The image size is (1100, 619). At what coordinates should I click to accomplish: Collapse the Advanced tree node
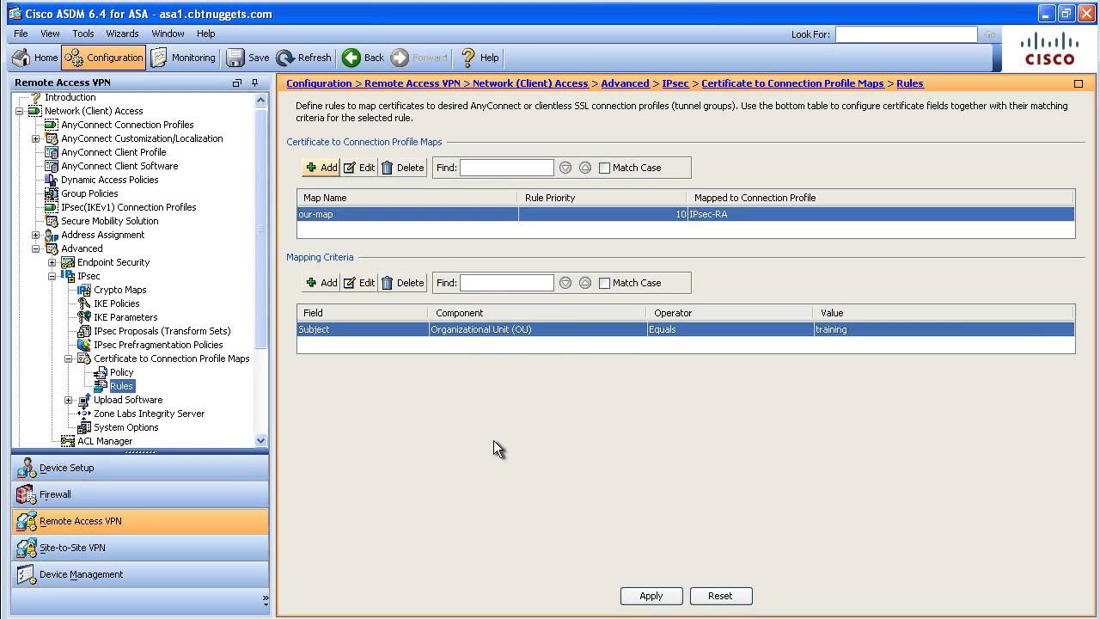[x=36, y=248]
